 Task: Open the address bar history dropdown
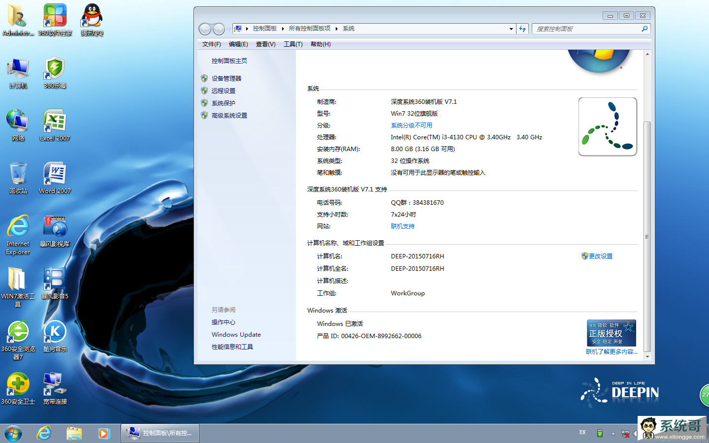[511, 29]
